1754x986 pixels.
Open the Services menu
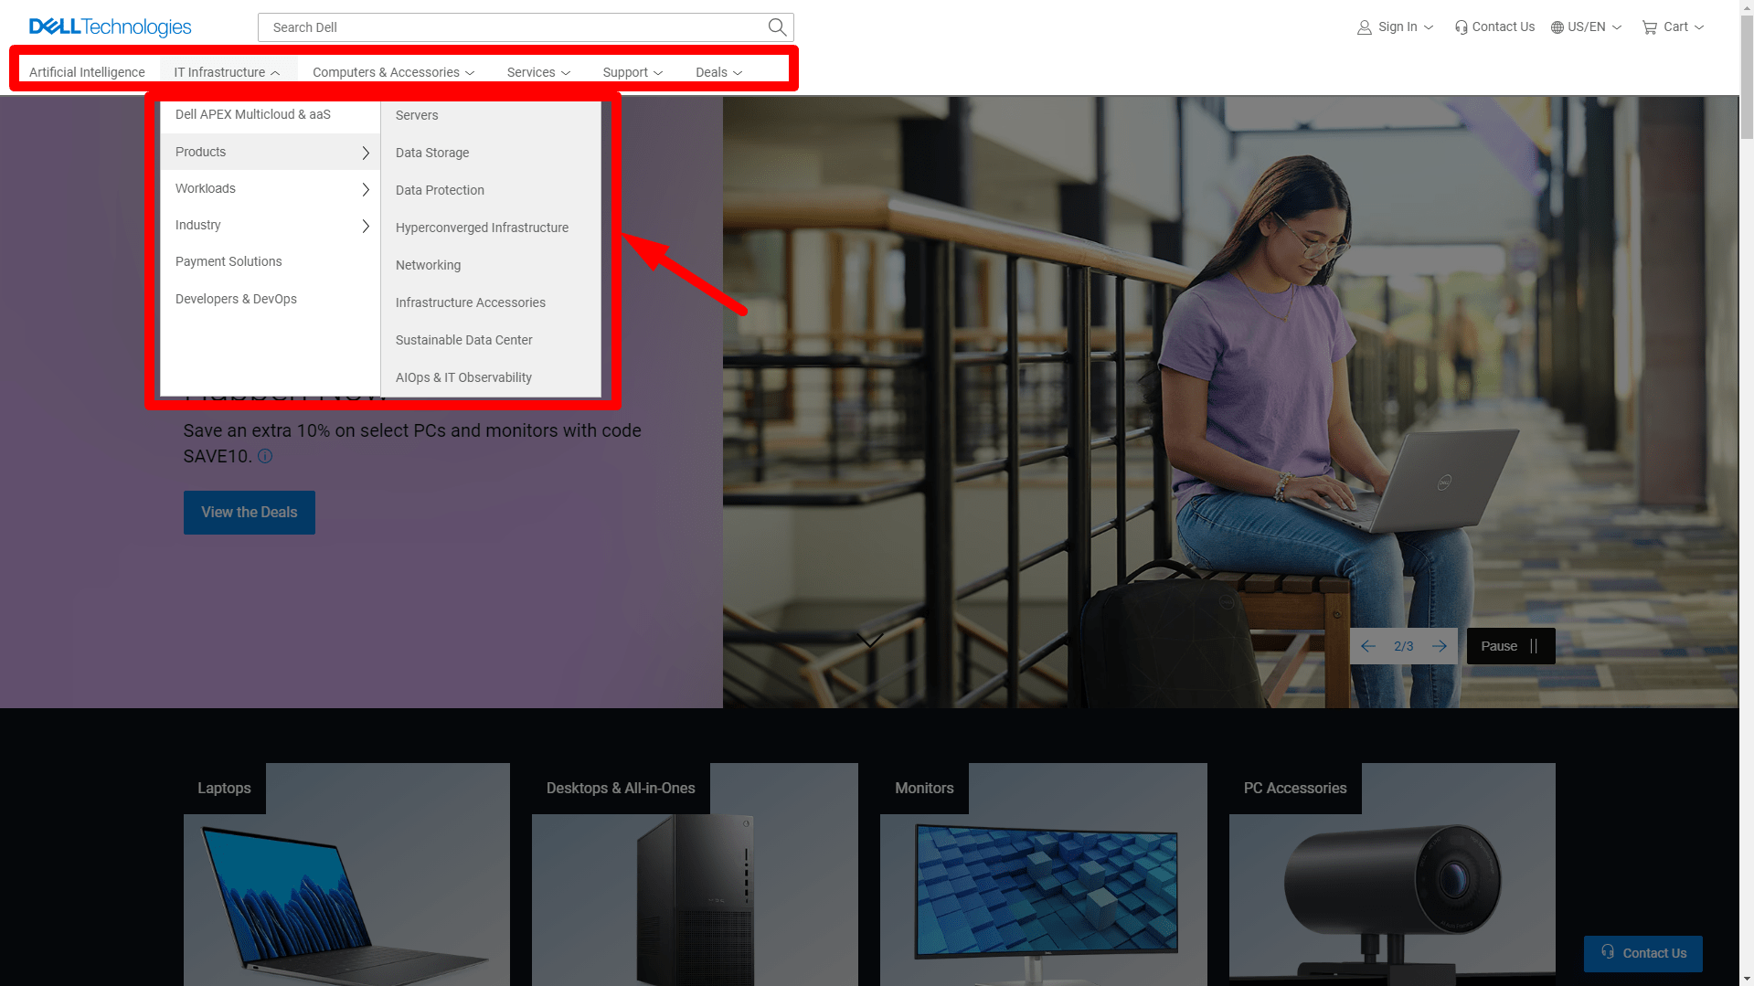pyautogui.click(x=538, y=72)
